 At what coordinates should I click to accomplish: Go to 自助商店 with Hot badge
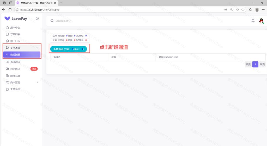coord(15,69)
